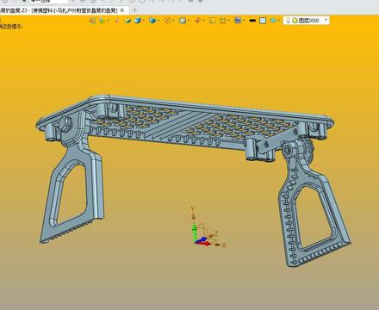The height and width of the screenshot is (310, 379).
Task: Toggle the layer lightbulb visibility icon
Action: (288, 21)
